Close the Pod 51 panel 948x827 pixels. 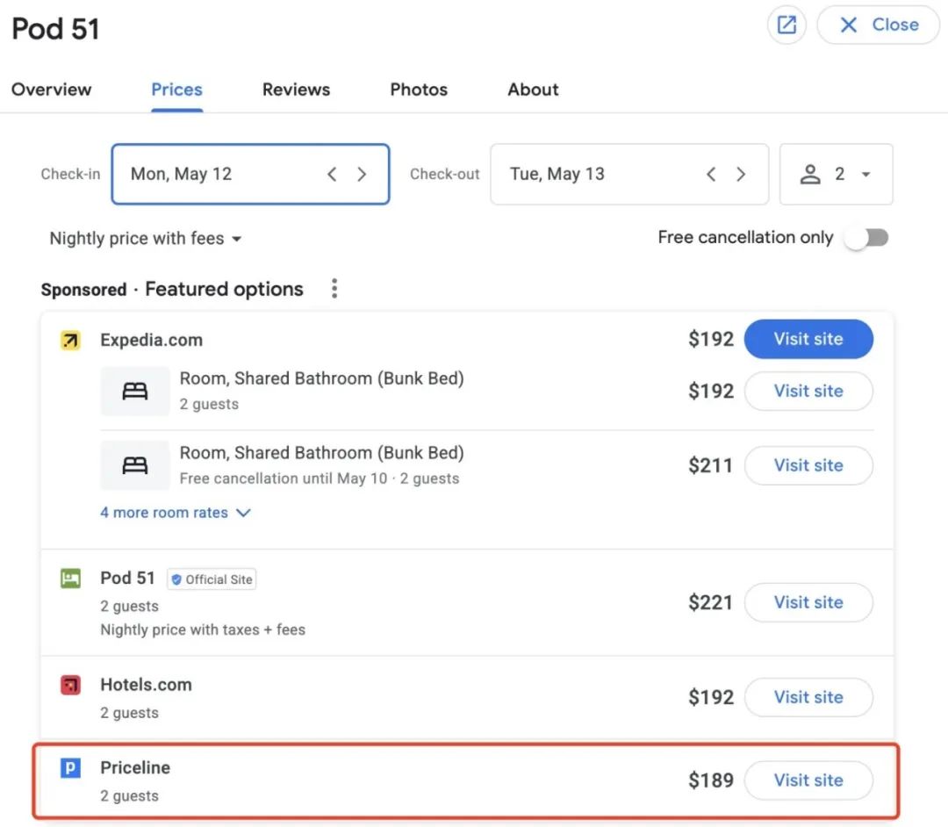(879, 25)
